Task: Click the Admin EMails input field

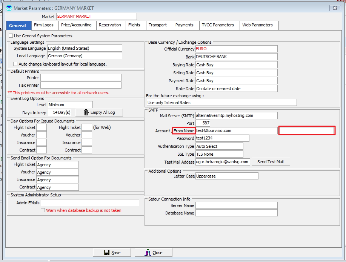Action: (x=90, y=203)
